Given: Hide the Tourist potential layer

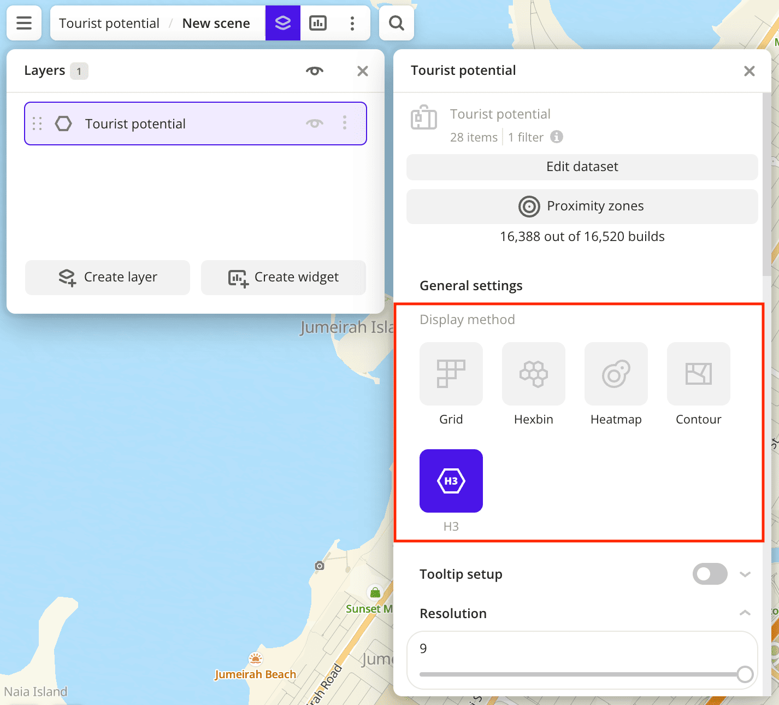Looking at the screenshot, I should click(x=314, y=124).
